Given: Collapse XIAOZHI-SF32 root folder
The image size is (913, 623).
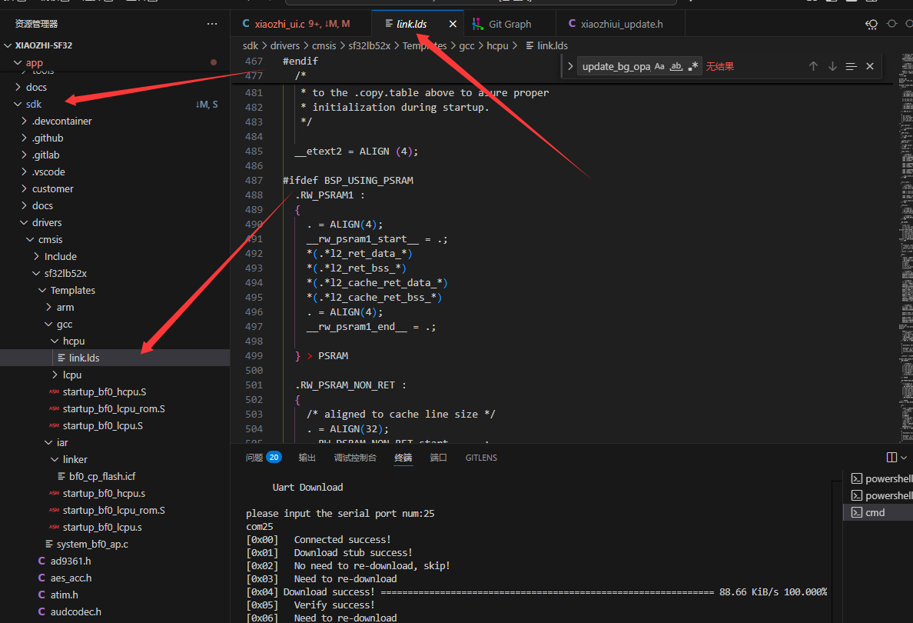Looking at the screenshot, I should (8, 45).
